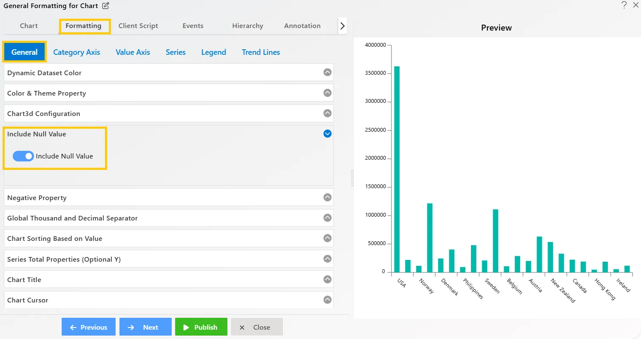This screenshot has height=339, width=641.
Task: Go to the Hierarchy tab
Action: [x=248, y=26]
